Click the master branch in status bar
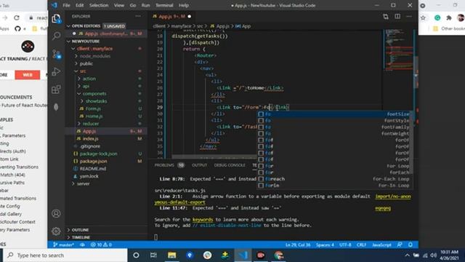The image size is (465, 262). pyautogui.click(x=63, y=245)
